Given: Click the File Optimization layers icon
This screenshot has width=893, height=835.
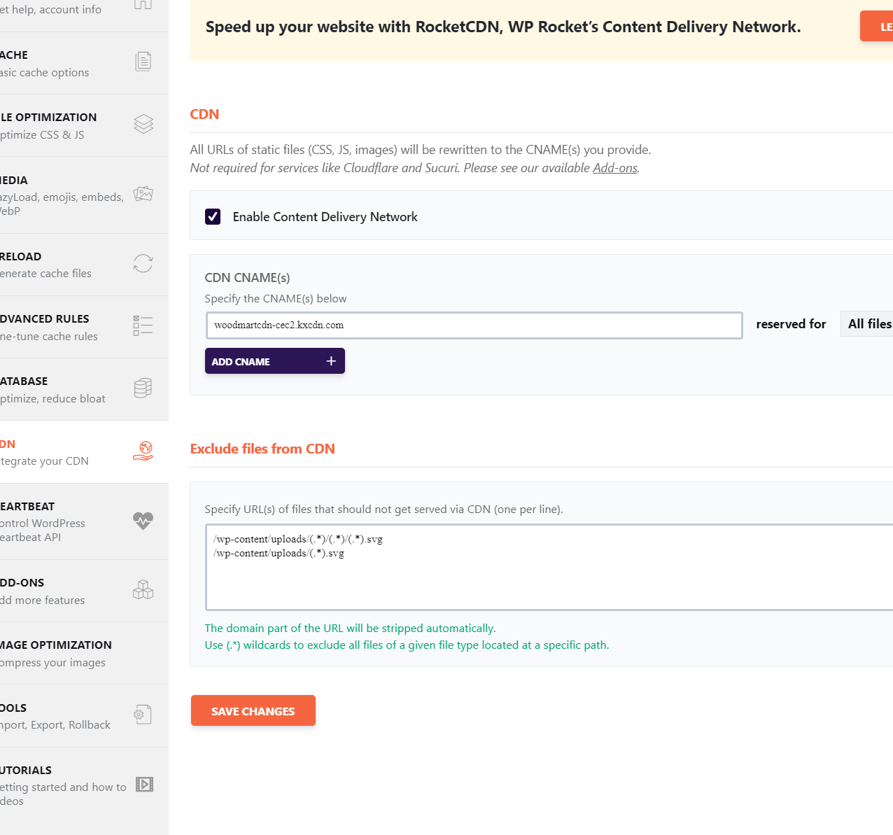Looking at the screenshot, I should [x=143, y=124].
